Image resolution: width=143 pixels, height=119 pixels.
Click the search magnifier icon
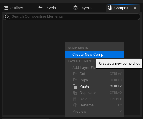pyautogui.click(x=7, y=17)
